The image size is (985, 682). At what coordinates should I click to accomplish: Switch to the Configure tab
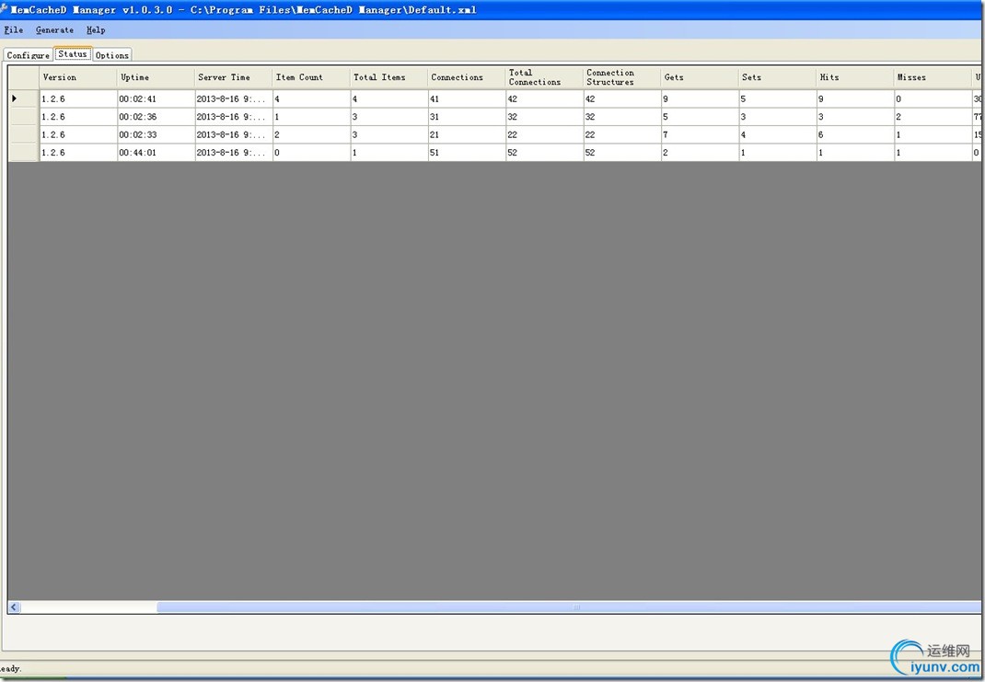click(x=29, y=55)
